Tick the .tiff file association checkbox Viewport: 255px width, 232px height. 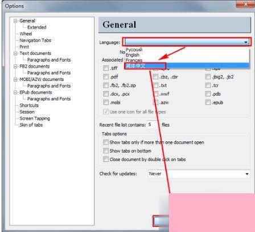106,68
